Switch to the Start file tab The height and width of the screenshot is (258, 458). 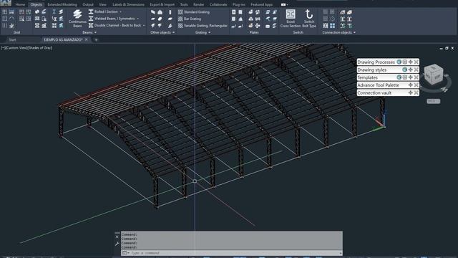pyautogui.click(x=12, y=40)
